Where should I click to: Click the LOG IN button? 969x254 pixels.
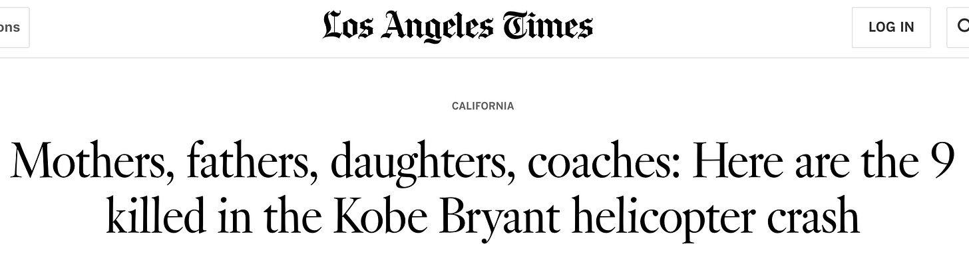click(x=891, y=27)
